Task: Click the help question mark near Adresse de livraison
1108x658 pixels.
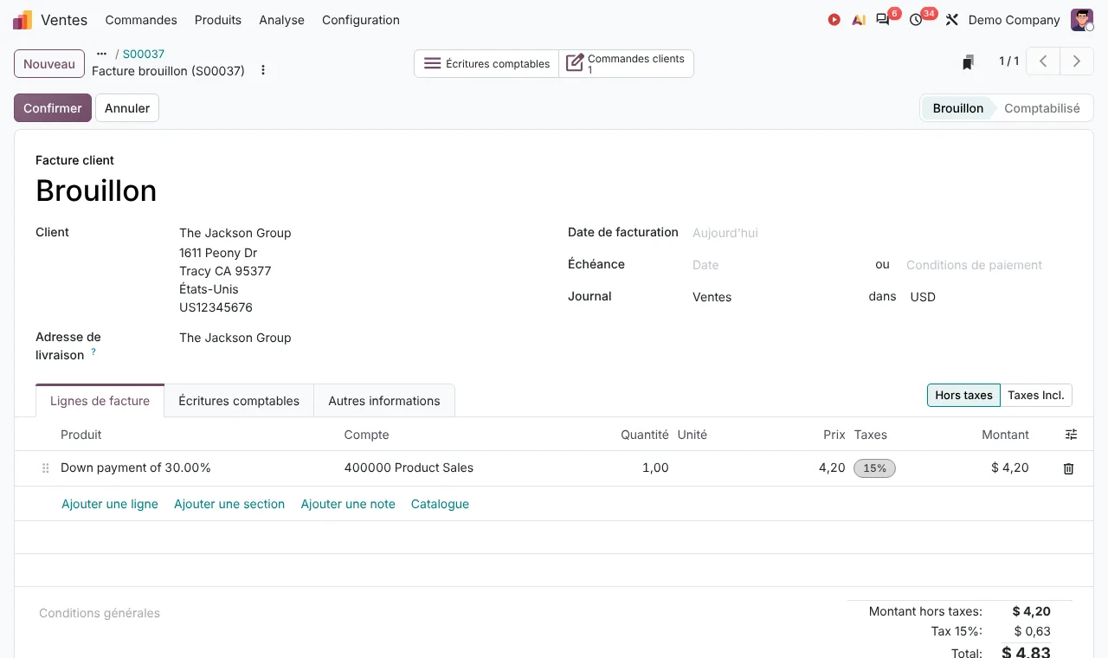Action: [x=93, y=352]
